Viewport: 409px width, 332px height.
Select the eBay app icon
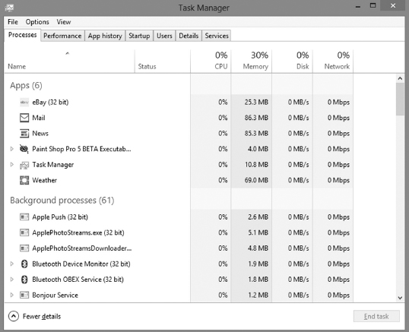pos(24,102)
